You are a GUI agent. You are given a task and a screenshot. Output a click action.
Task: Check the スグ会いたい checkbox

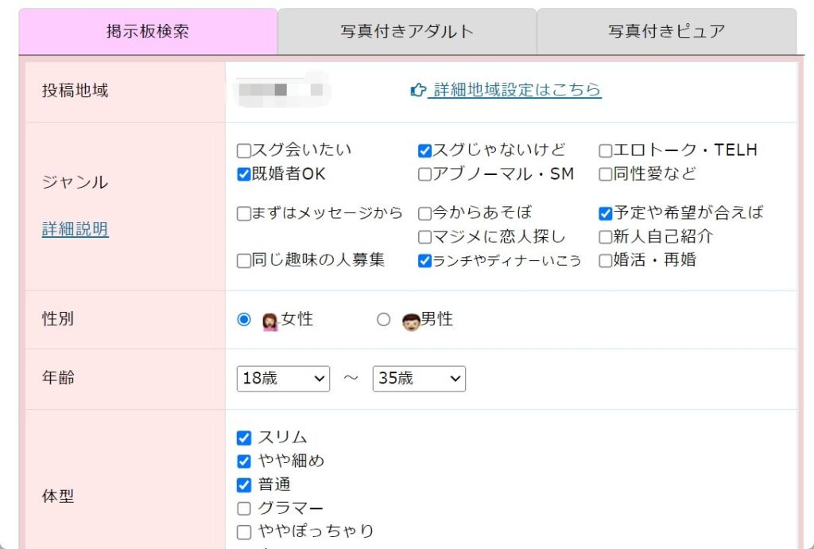tap(244, 150)
